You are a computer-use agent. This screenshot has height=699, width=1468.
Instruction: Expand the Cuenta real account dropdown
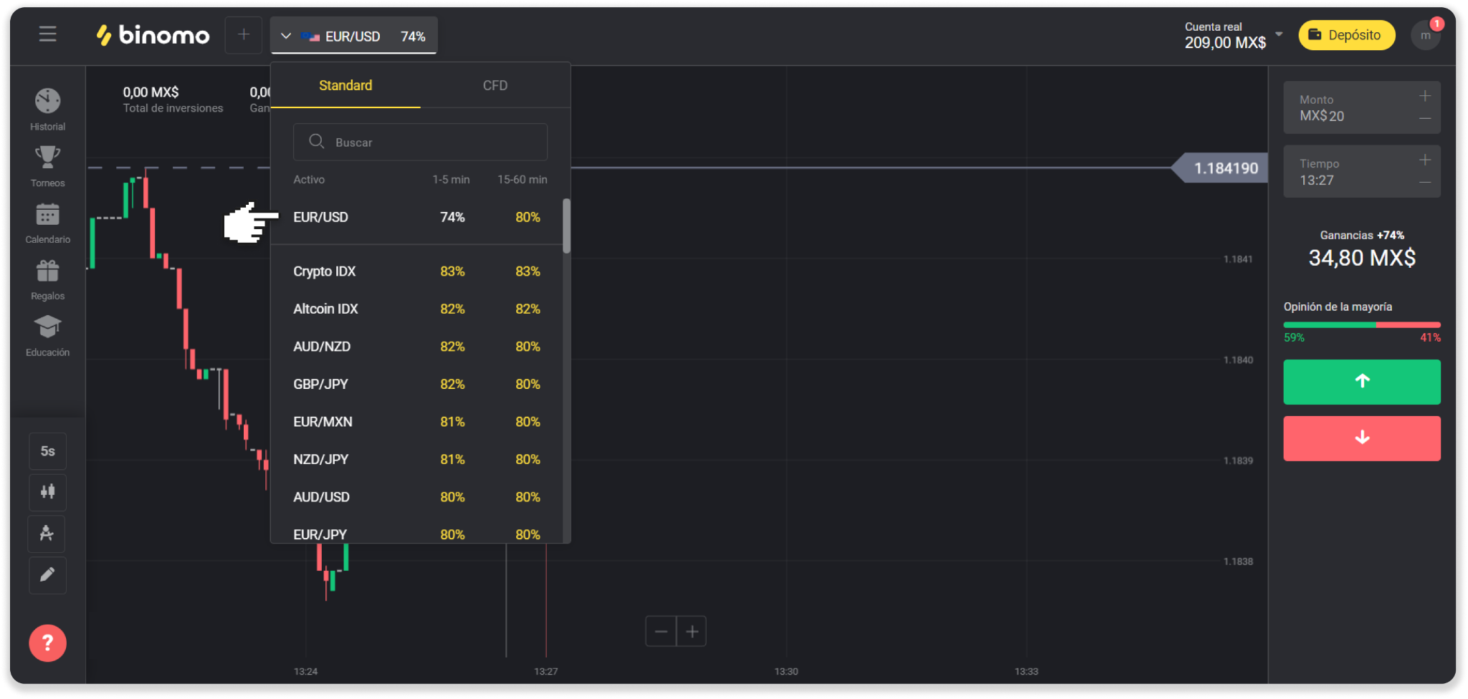click(x=1279, y=34)
